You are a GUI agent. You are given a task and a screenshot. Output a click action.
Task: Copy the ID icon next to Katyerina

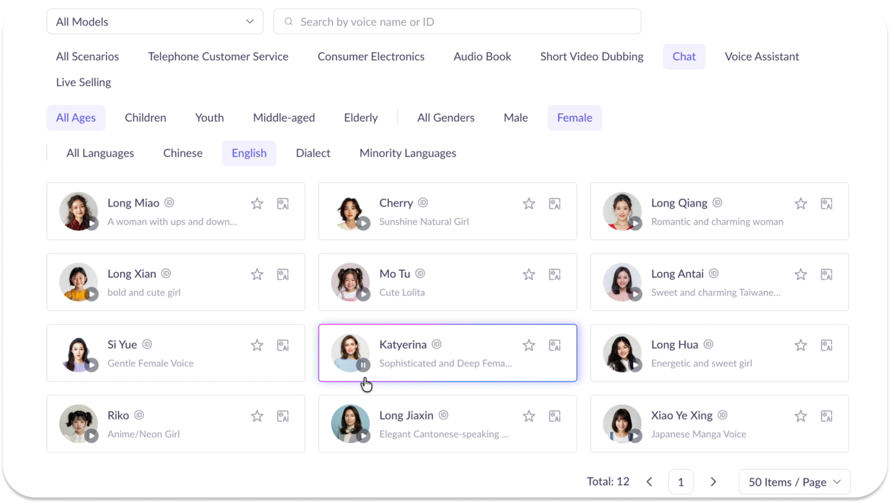tap(436, 344)
